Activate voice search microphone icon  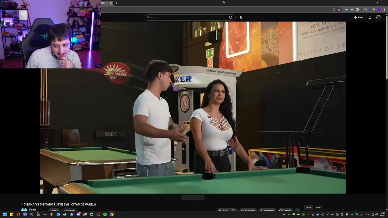pos(241,17)
